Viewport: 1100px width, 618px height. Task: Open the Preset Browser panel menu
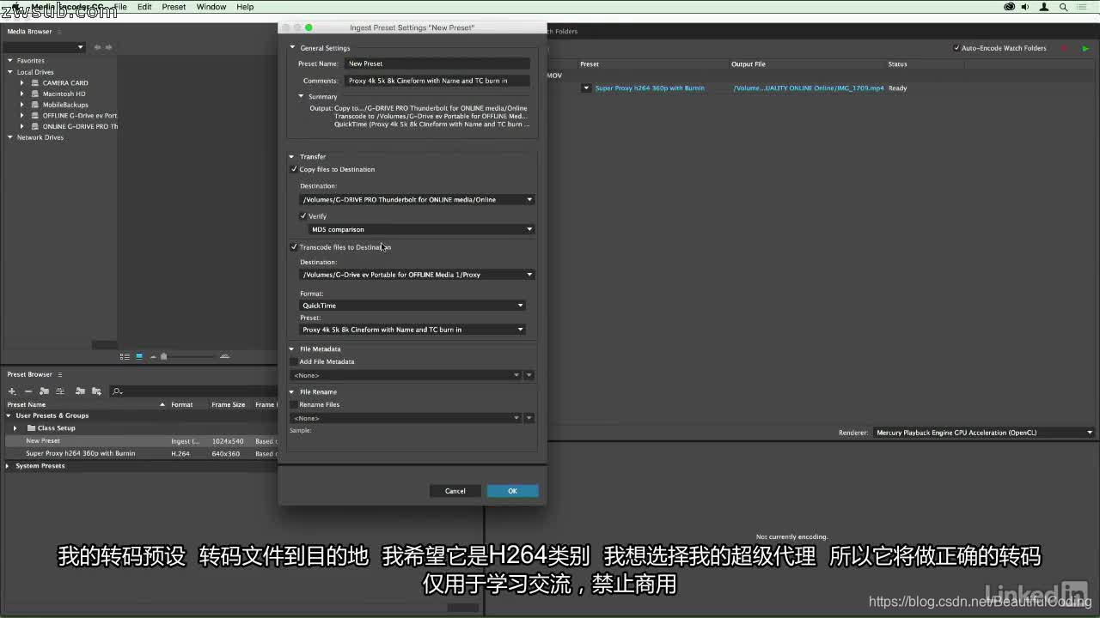coord(59,374)
